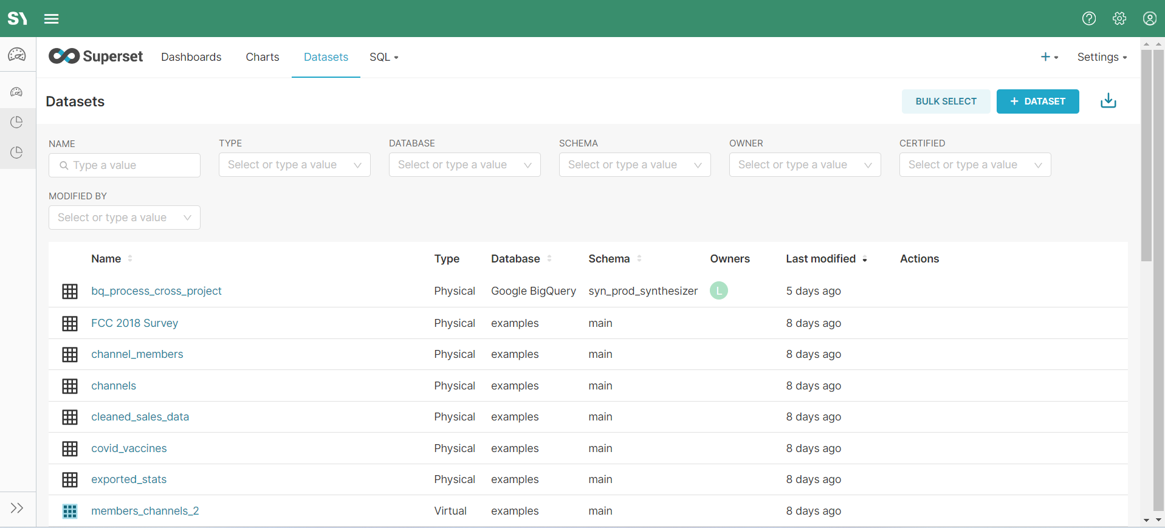1165x528 pixels.
Task: Open the cleaned_sales_data dataset link
Action: pos(140,417)
